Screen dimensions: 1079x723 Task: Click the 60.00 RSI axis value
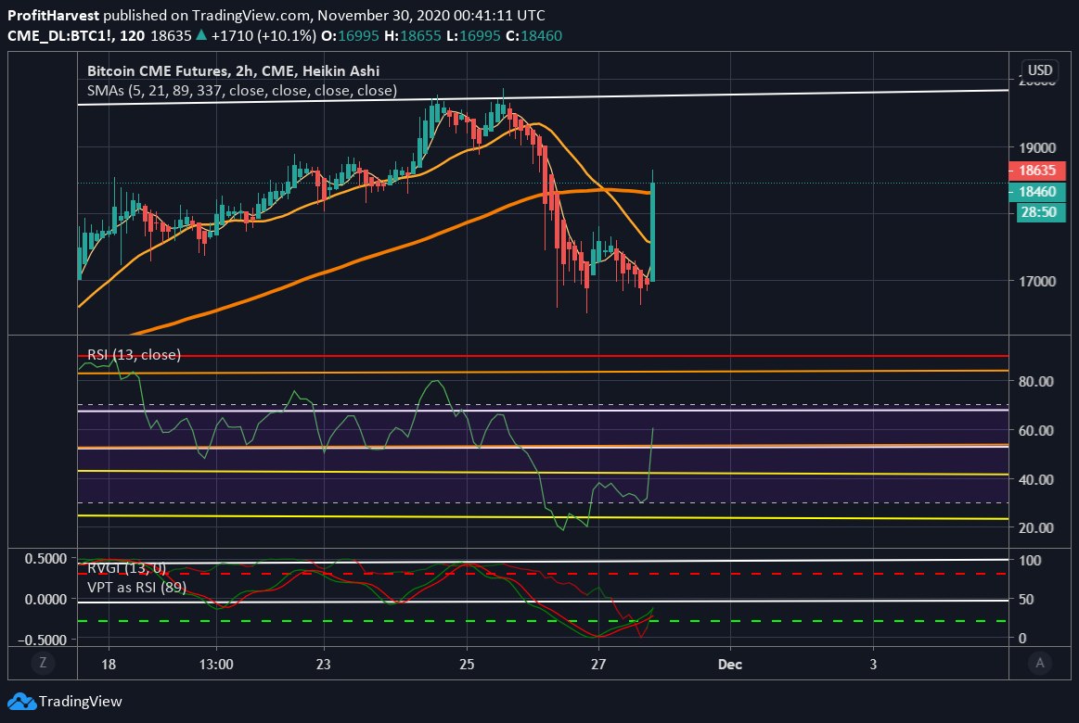pos(1036,431)
